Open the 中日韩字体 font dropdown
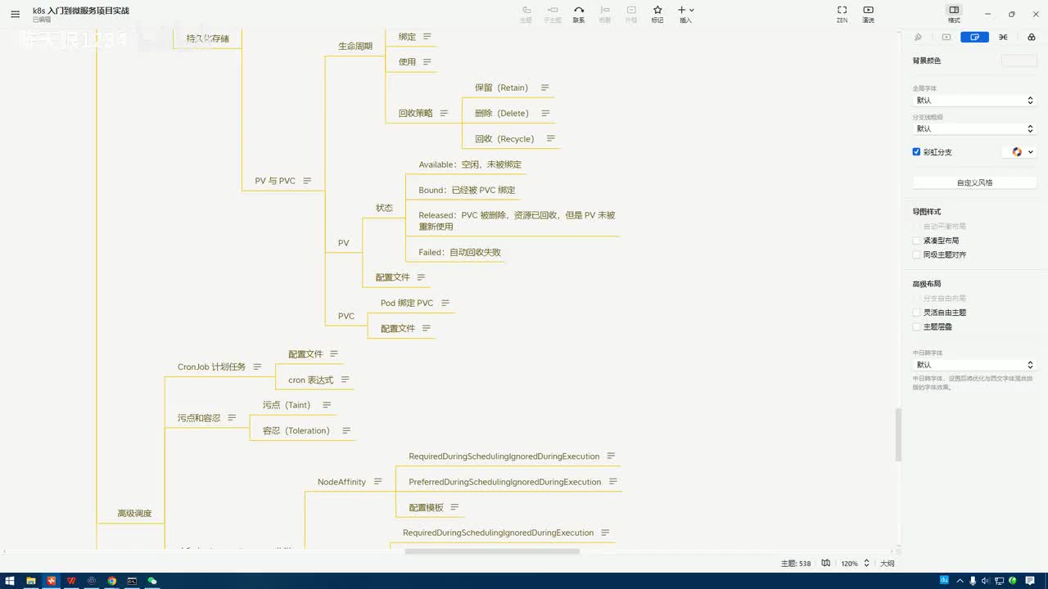Screen dimensions: 1048x589 pos(974,365)
